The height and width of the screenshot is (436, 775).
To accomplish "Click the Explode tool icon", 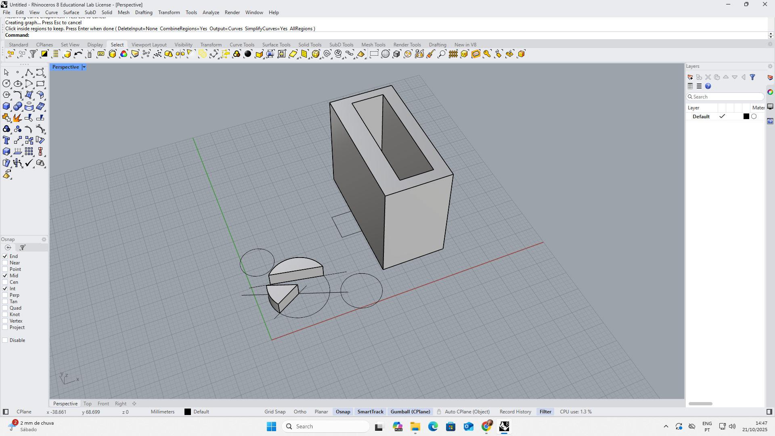I will pyautogui.click(x=17, y=118).
